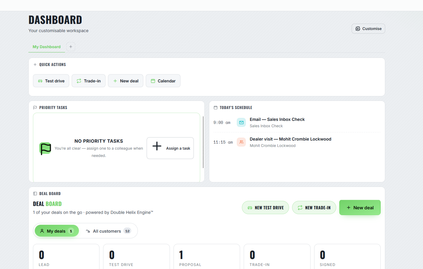423x269 pixels.
Task: Open the Calendar quick action
Action: [163, 81]
